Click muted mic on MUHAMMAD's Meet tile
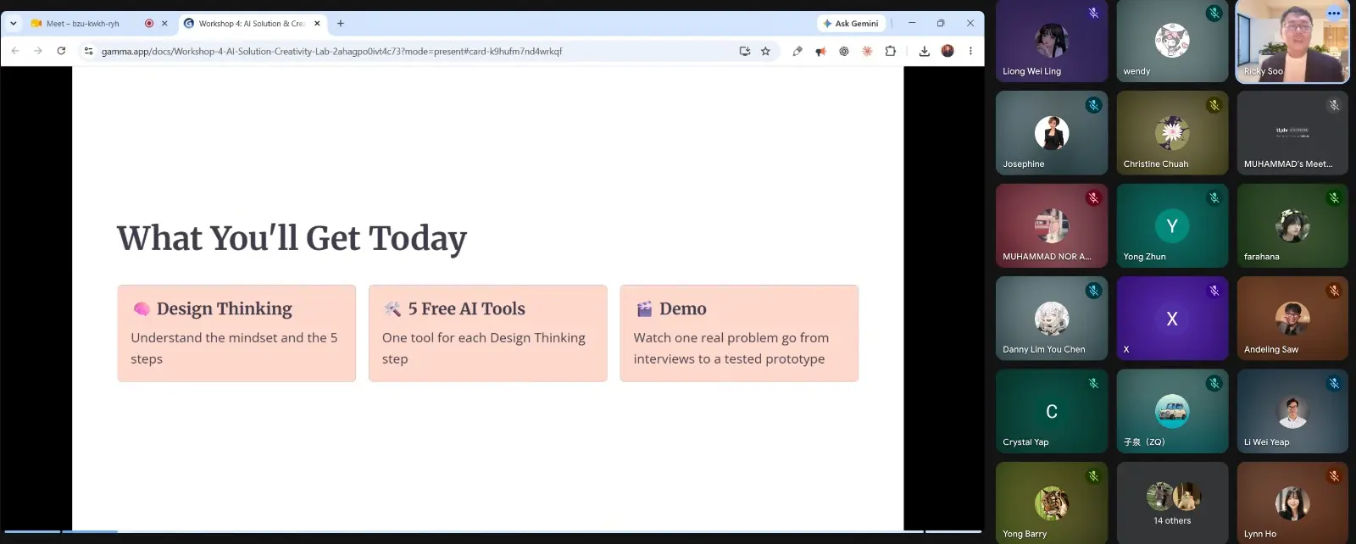1356x544 pixels. pos(1334,105)
